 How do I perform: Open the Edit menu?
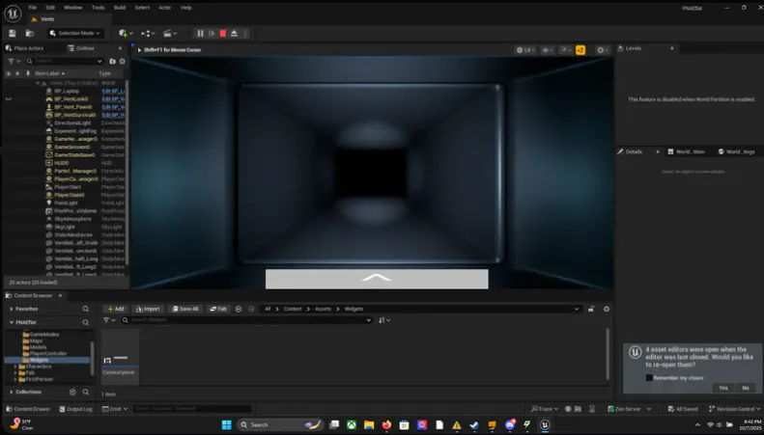coord(50,8)
